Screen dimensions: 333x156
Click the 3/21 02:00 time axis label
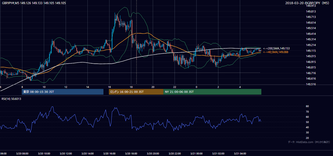[x=218, y=153]
